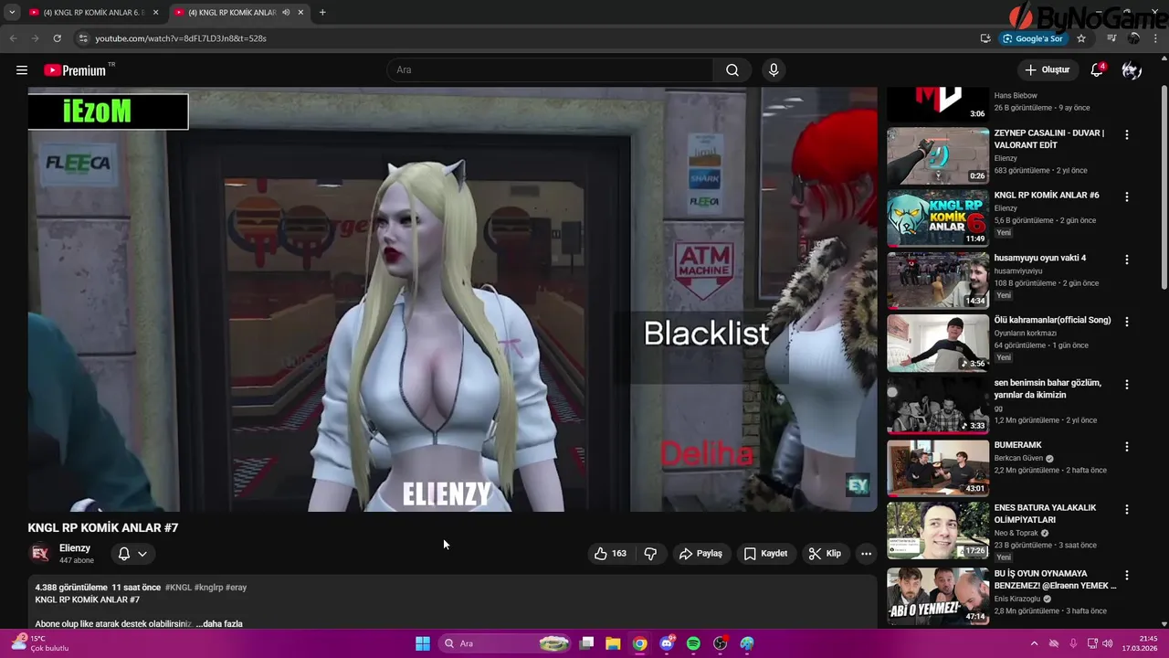Open options menu for sen benimsin video
This screenshot has width=1169, height=658.
pyautogui.click(x=1126, y=384)
